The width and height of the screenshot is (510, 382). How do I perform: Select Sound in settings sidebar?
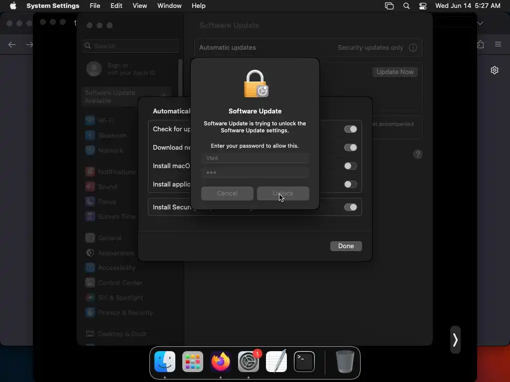(x=101, y=187)
